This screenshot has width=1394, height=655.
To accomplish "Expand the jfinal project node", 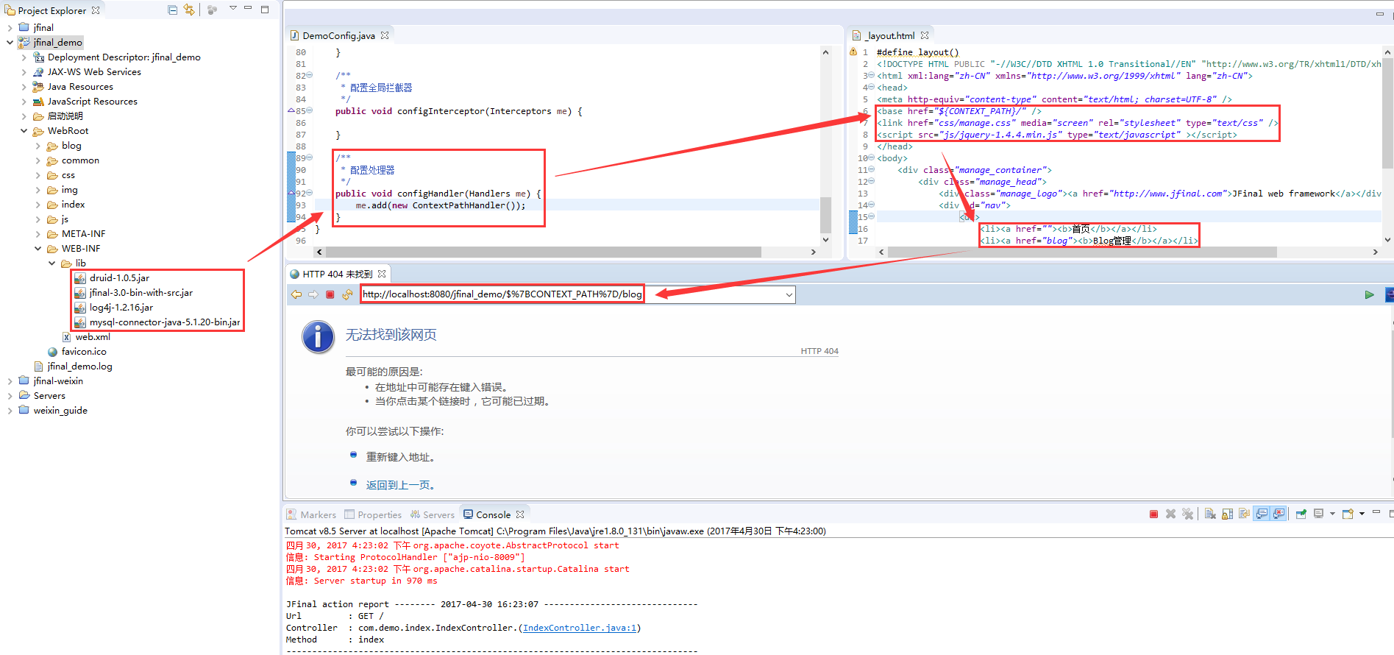I will pos(10,28).
